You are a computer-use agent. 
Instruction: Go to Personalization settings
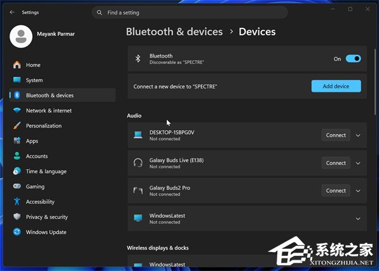[62, 126]
